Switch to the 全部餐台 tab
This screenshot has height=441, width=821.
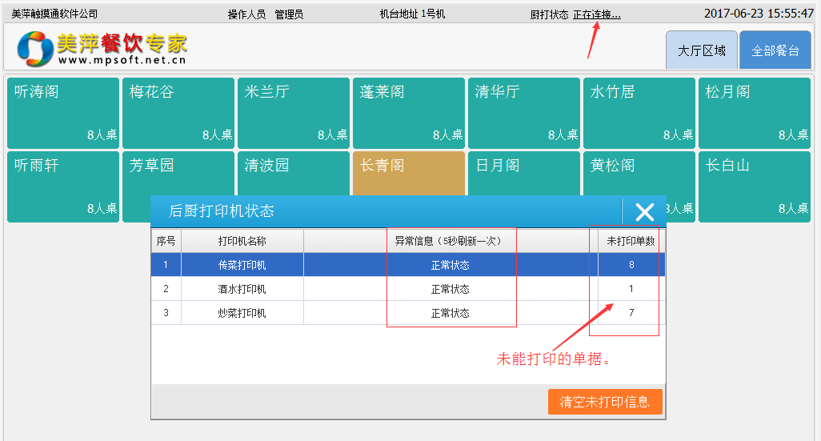[x=775, y=50]
